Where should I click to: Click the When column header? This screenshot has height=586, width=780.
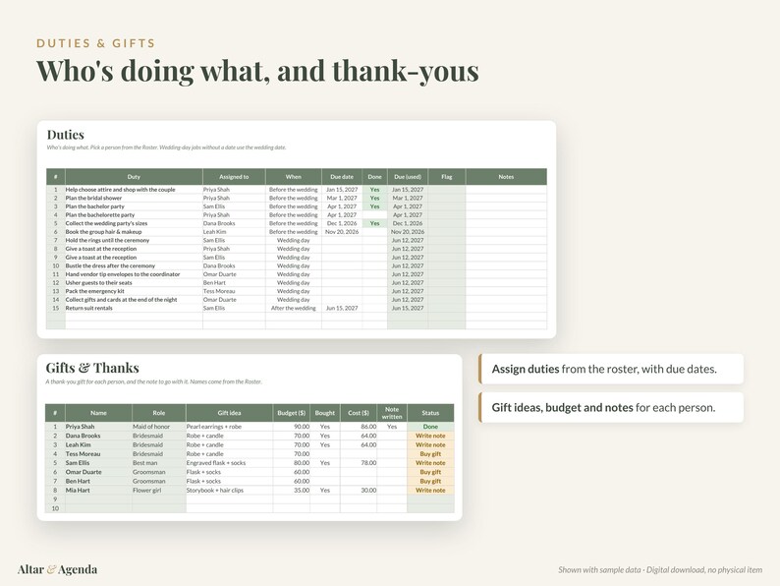coord(294,177)
